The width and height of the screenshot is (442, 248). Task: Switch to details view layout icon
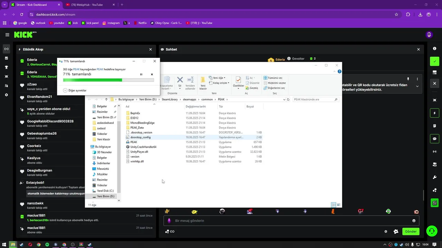click(334, 205)
